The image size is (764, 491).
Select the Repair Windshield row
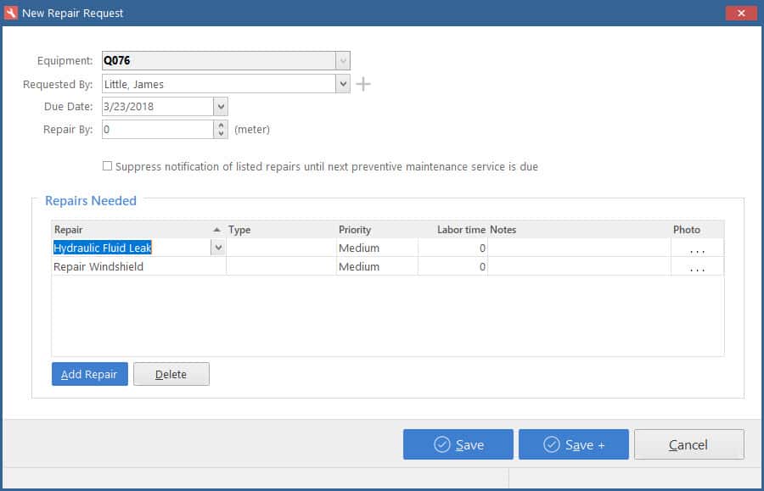[x=387, y=266]
